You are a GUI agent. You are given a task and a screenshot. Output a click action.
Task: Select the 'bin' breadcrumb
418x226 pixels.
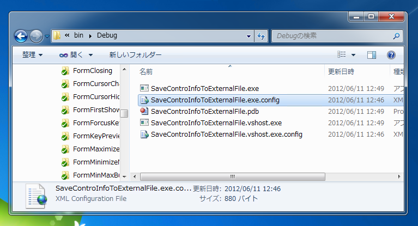[78, 35]
